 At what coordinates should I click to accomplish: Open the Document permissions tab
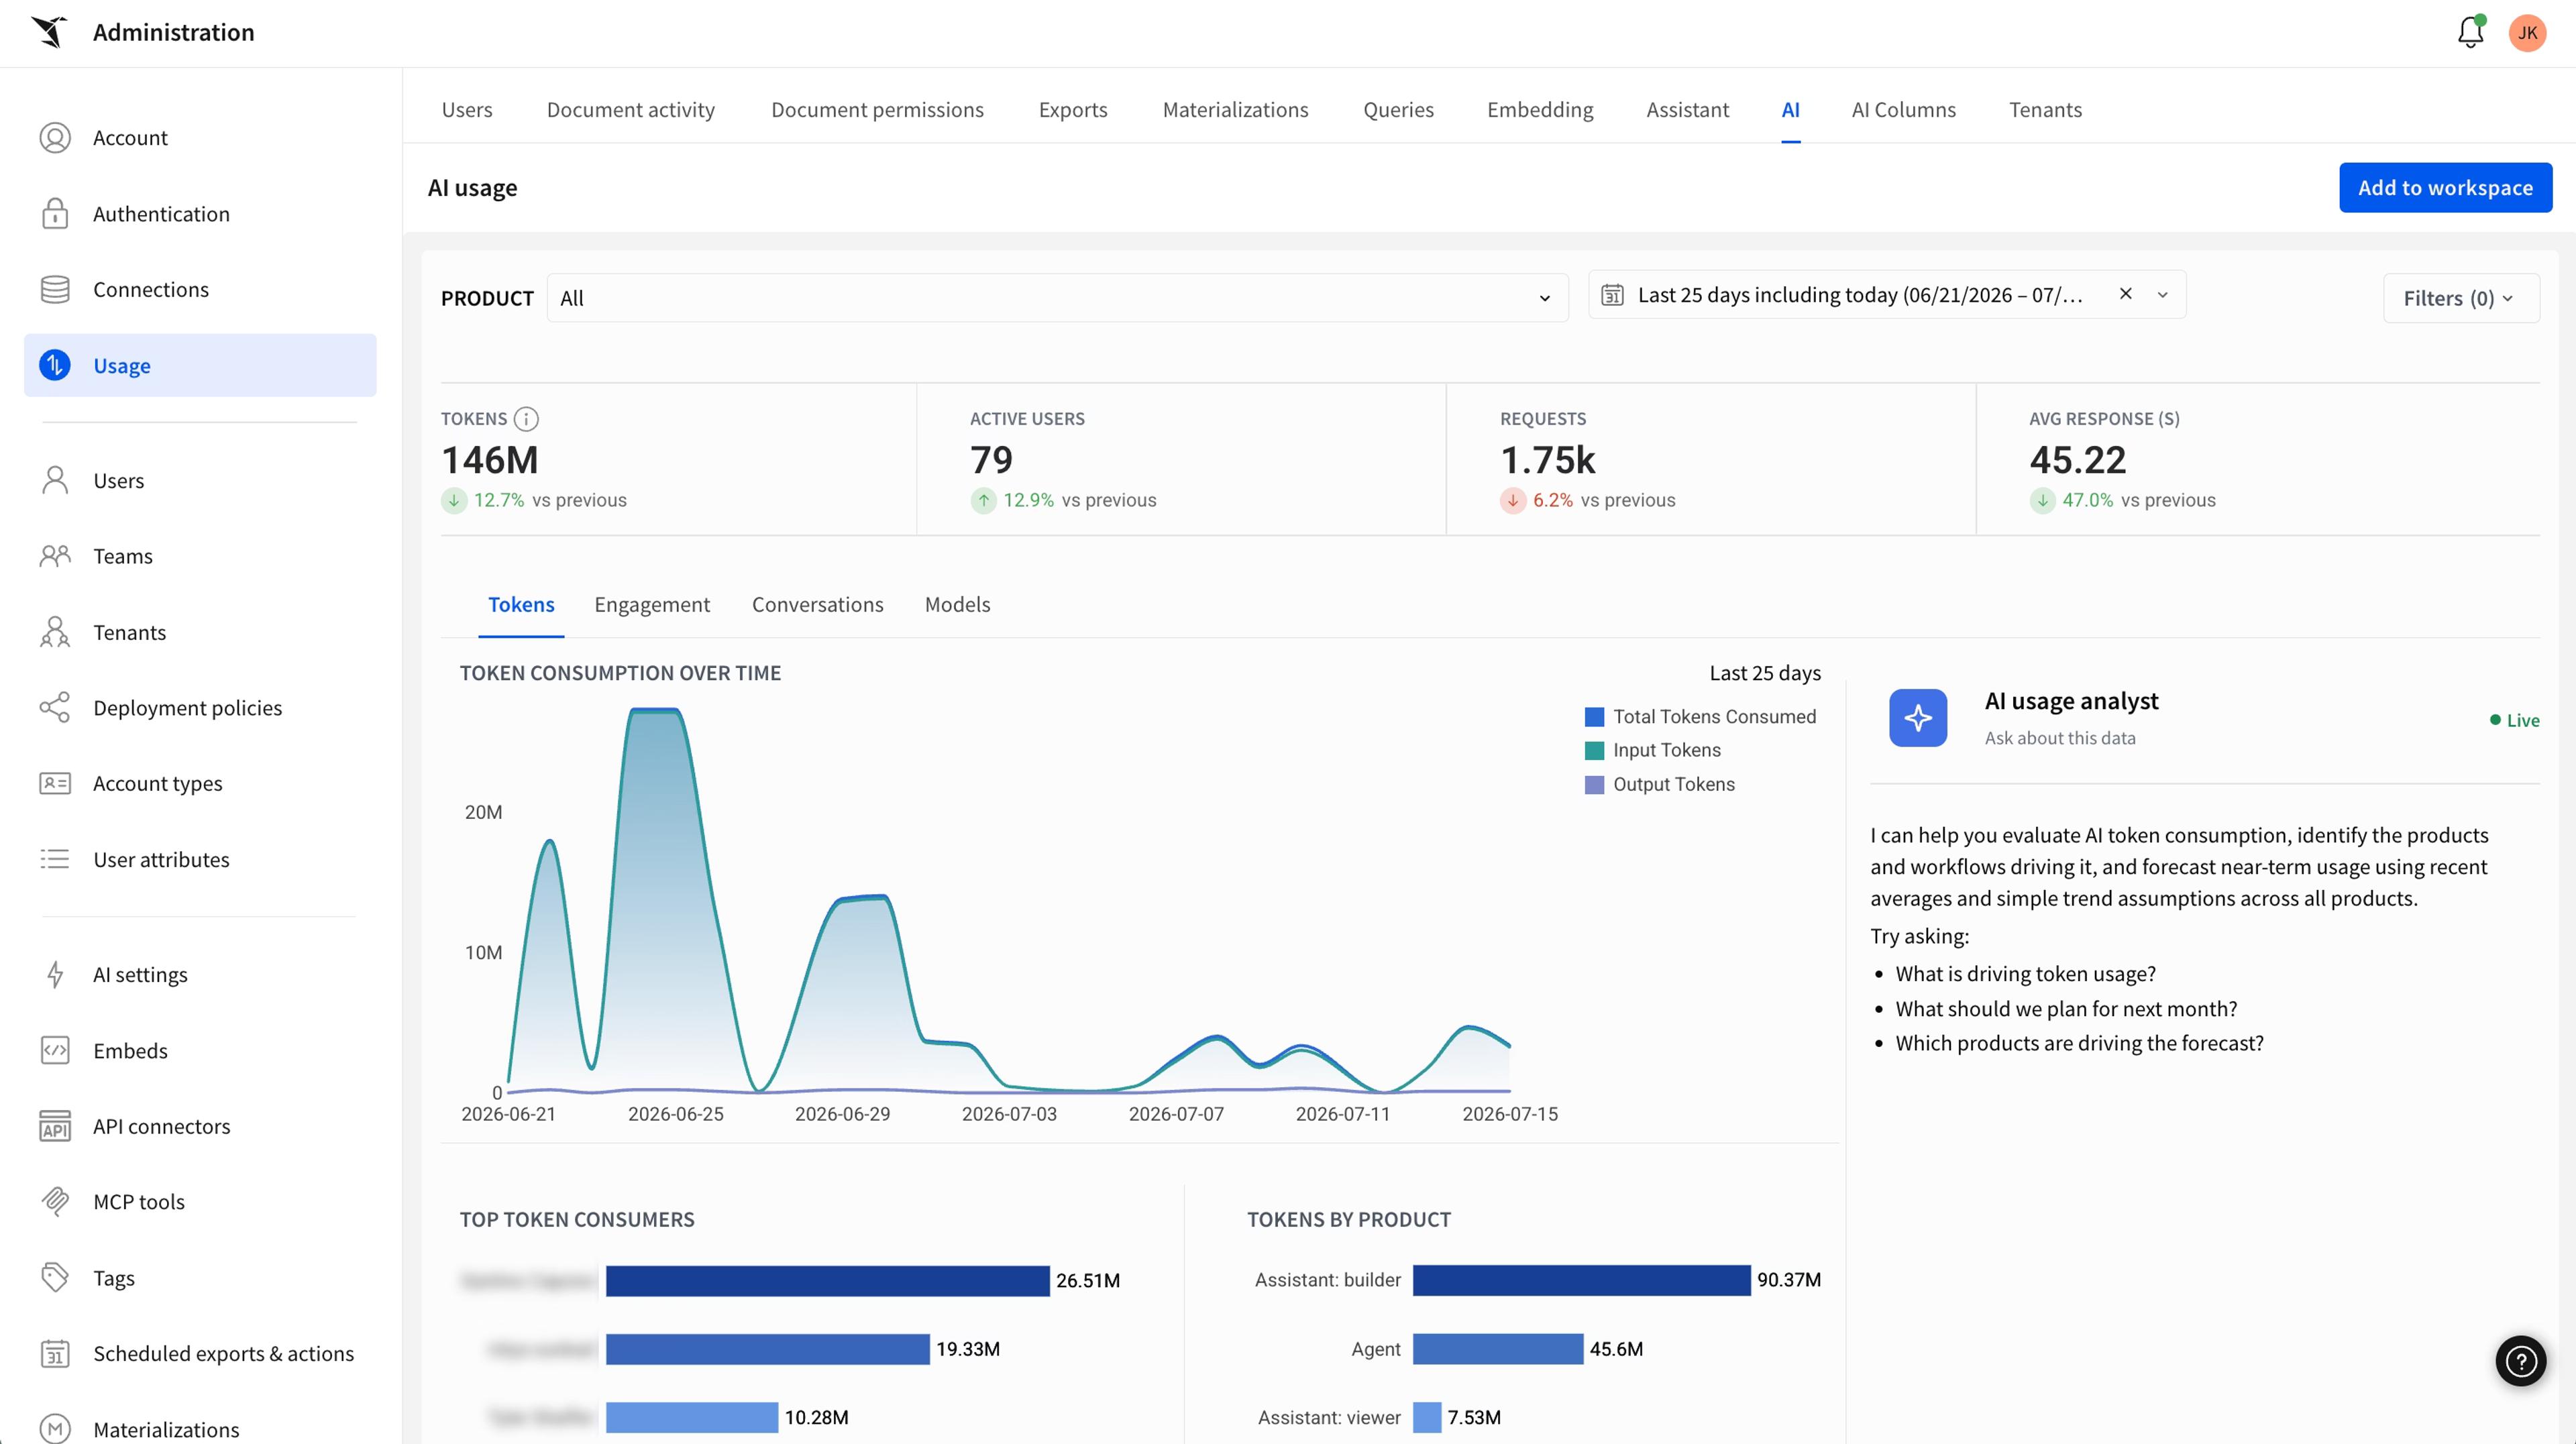[877, 110]
